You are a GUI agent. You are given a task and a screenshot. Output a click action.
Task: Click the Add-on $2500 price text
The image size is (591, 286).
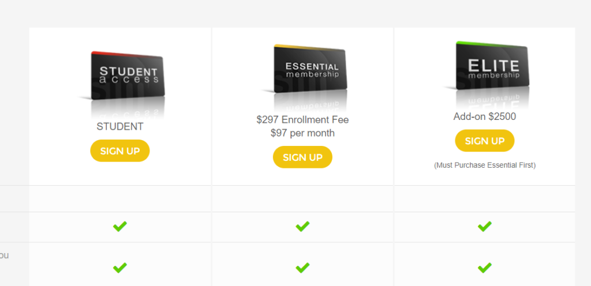tap(485, 116)
